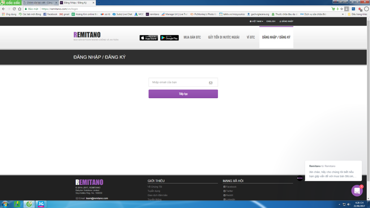Open the Windows Start menu
Image resolution: width=370 pixels, height=208 pixels.
(5, 204)
